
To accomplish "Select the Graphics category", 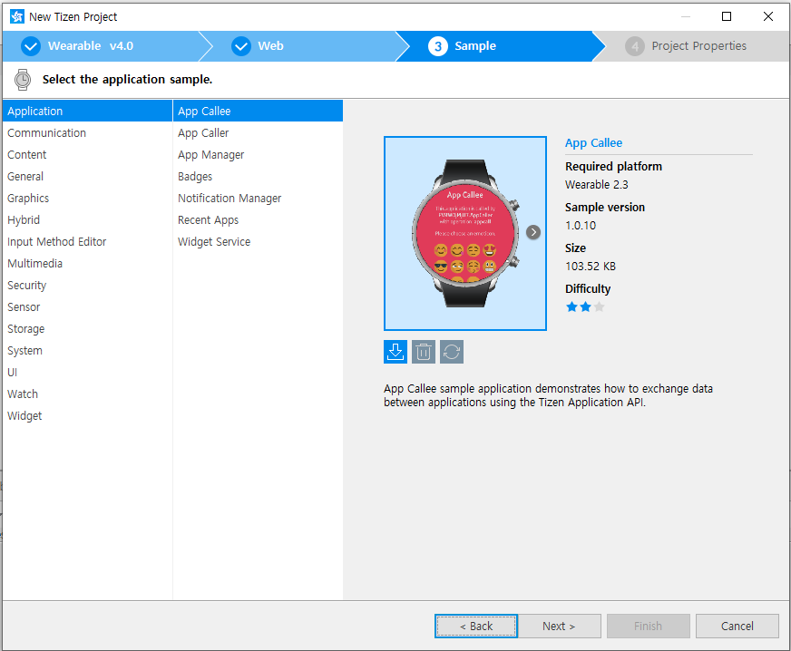I will pos(87,199).
